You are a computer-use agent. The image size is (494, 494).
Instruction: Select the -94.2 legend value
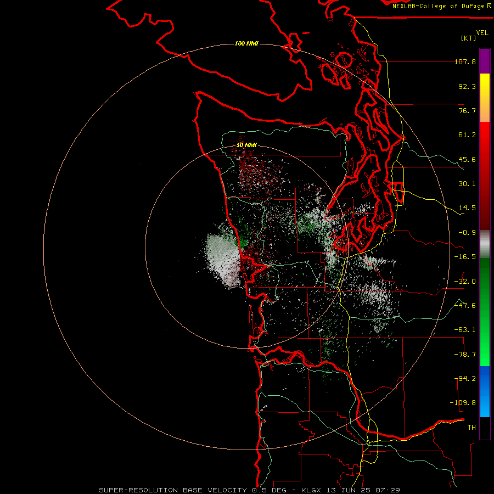(x=465, y=379)
